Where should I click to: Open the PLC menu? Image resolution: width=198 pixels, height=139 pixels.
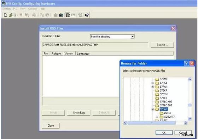click(15, 9)
